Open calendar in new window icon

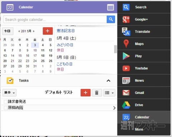click(110, 8)
